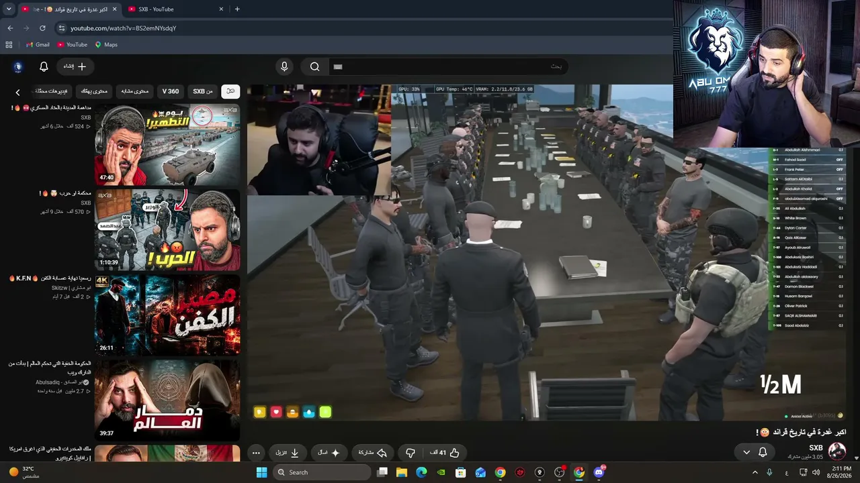Click the voice search microphone icon

pos(284,66)
